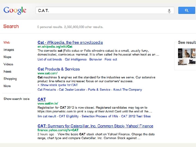The width and height of the screenshot is (196, 147).
Task: Open Cat - Wikipedia, the free encyclopedia result
Action: tap(70, 42)
